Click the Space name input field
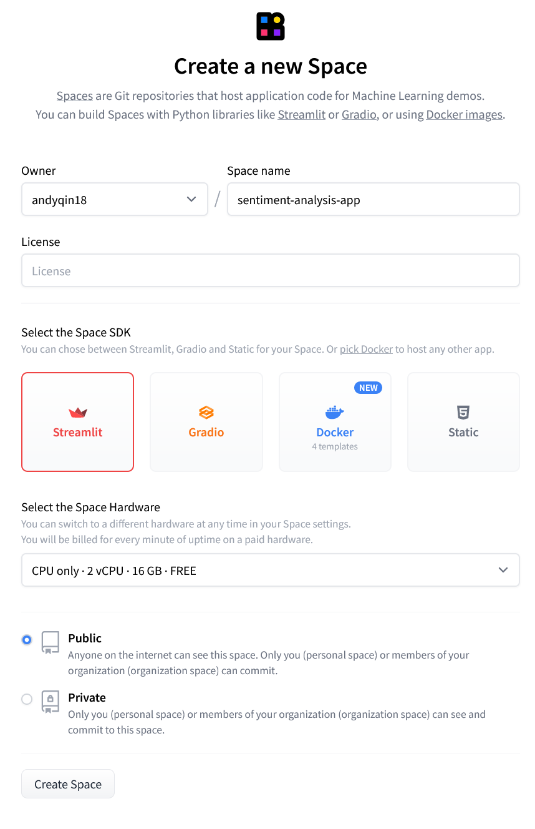Viewport: 535px width, 829px height. point(374,199)
